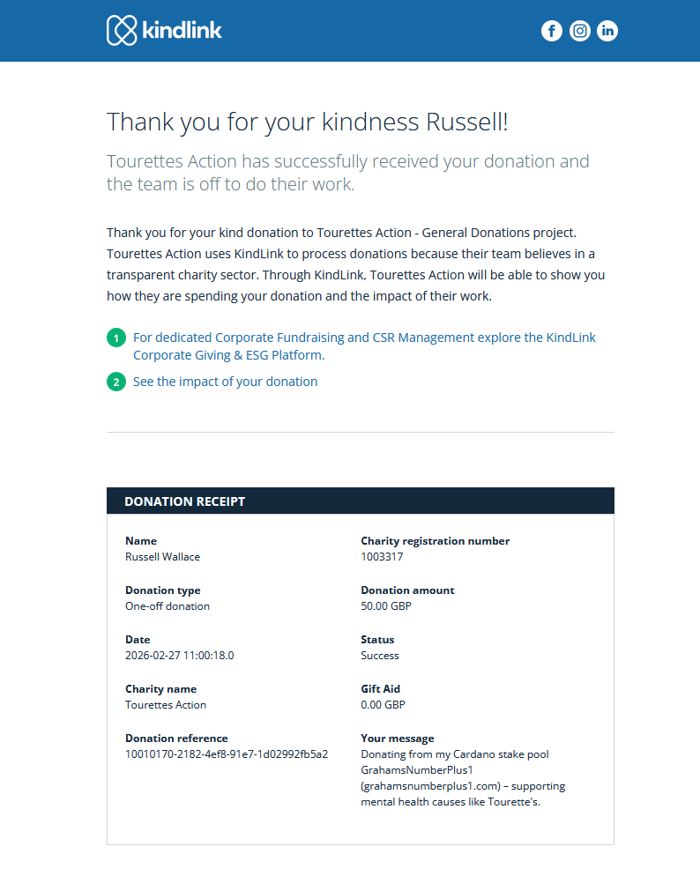The image size is (700, 876).
Task: Click the DONATION RECEIPT header bar
Action: [x=360, y=501]
